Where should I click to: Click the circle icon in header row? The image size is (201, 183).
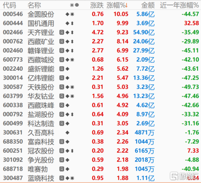(77, 5)
